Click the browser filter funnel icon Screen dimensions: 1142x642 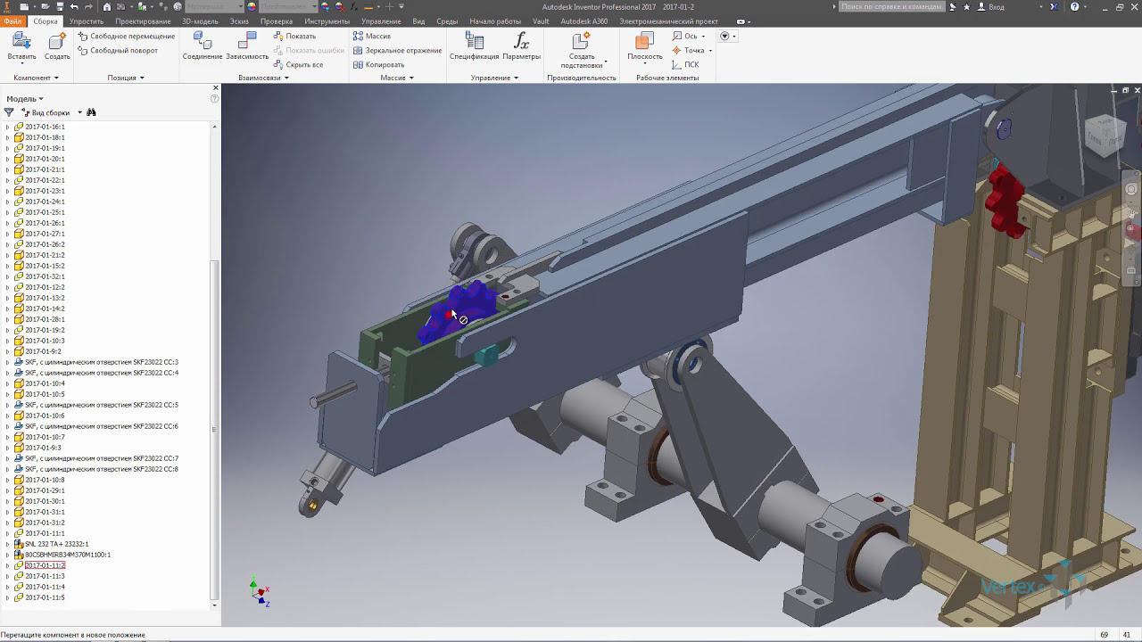pyautogui.click(x=9, y=112)
